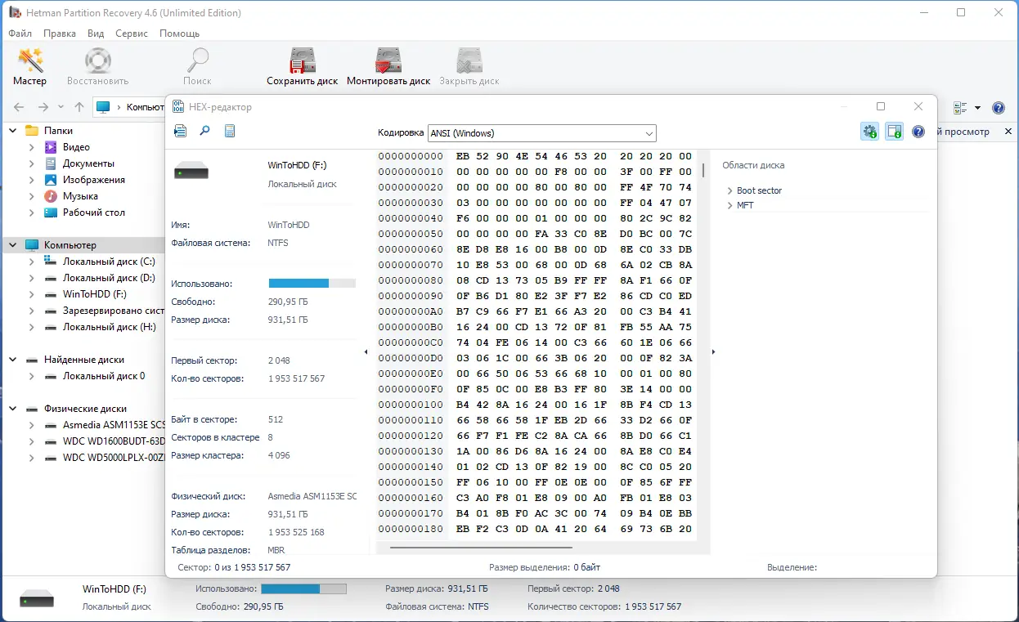
Task: Select WDC WD1600BUDT physical disk
Action: 114,441
